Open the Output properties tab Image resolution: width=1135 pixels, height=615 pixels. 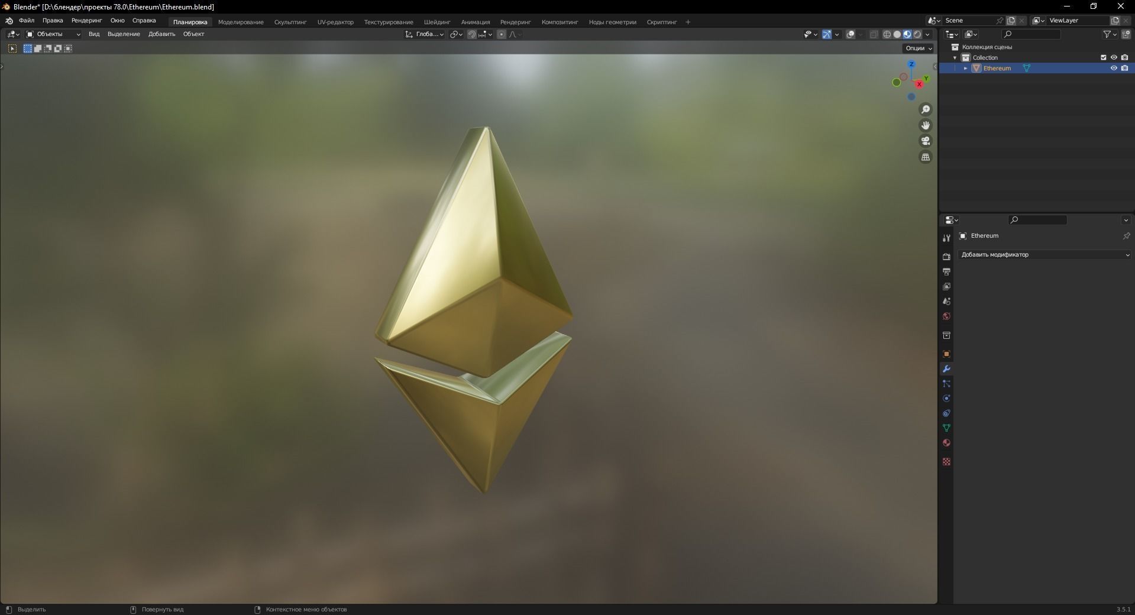point(946,271)
